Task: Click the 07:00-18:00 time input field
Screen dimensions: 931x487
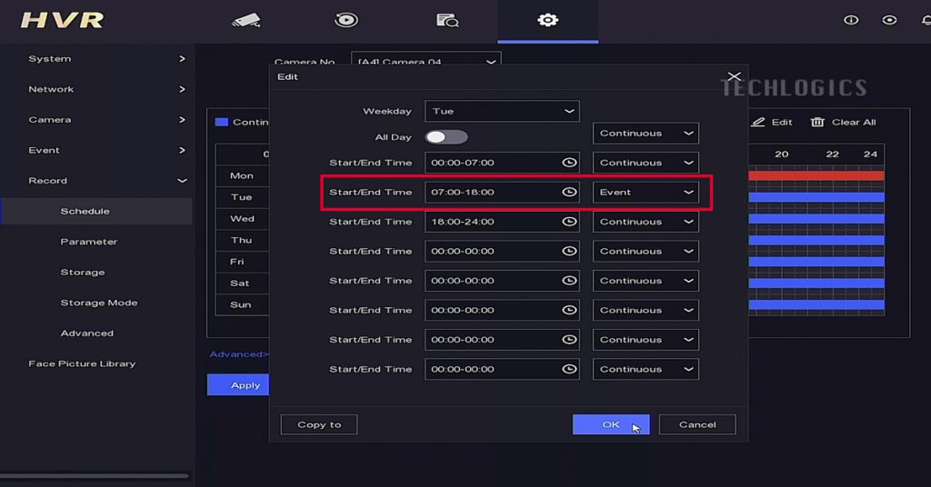Action: (491, 193)
